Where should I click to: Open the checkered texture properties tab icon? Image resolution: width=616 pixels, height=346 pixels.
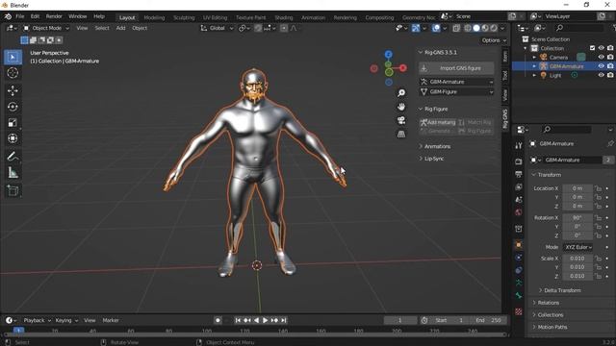(x=519, y=311)
